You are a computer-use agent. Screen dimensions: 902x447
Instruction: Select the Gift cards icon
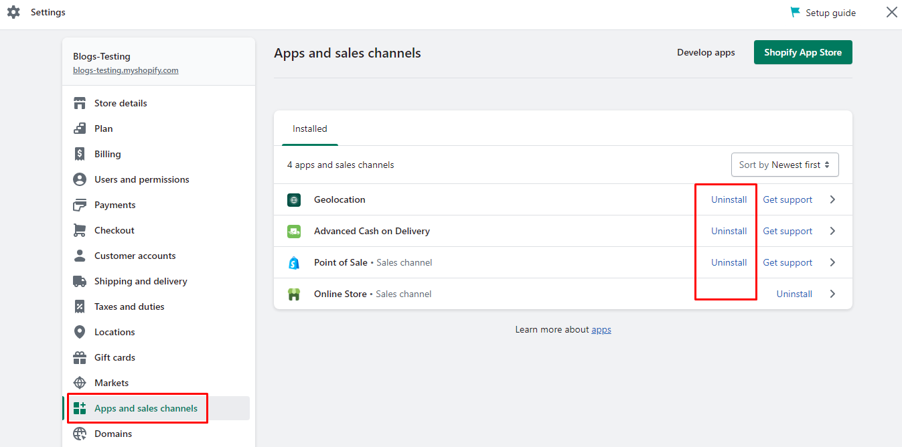(x=80, y=357)
